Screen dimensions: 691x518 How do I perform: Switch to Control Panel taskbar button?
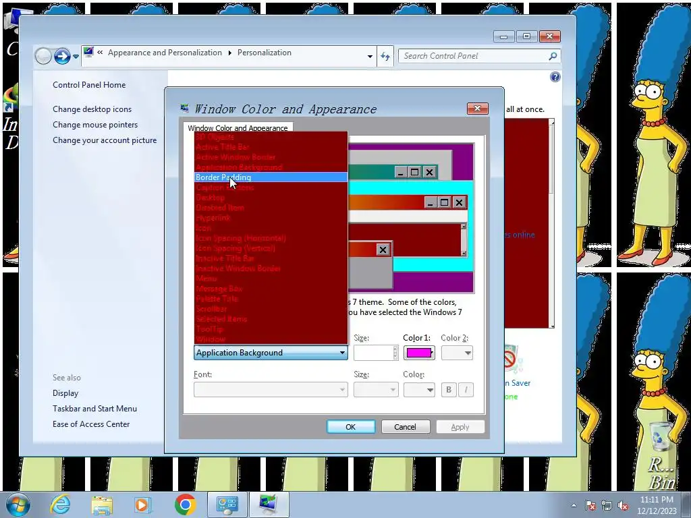[x=227, y=505]
